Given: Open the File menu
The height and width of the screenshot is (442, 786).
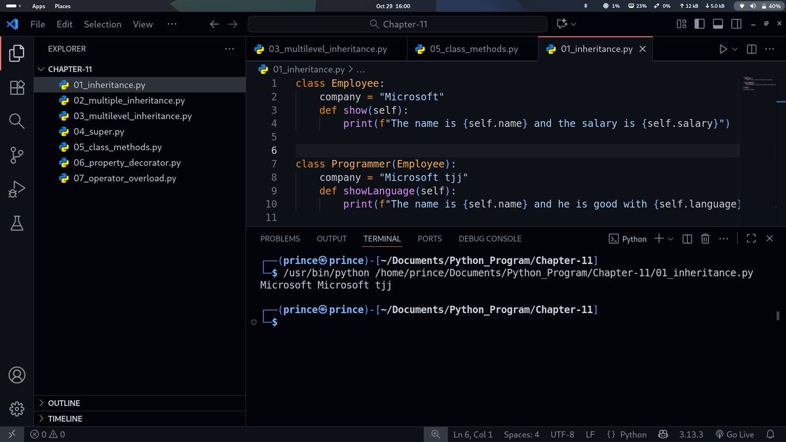Looking at the screenshot, I should 38,24.
